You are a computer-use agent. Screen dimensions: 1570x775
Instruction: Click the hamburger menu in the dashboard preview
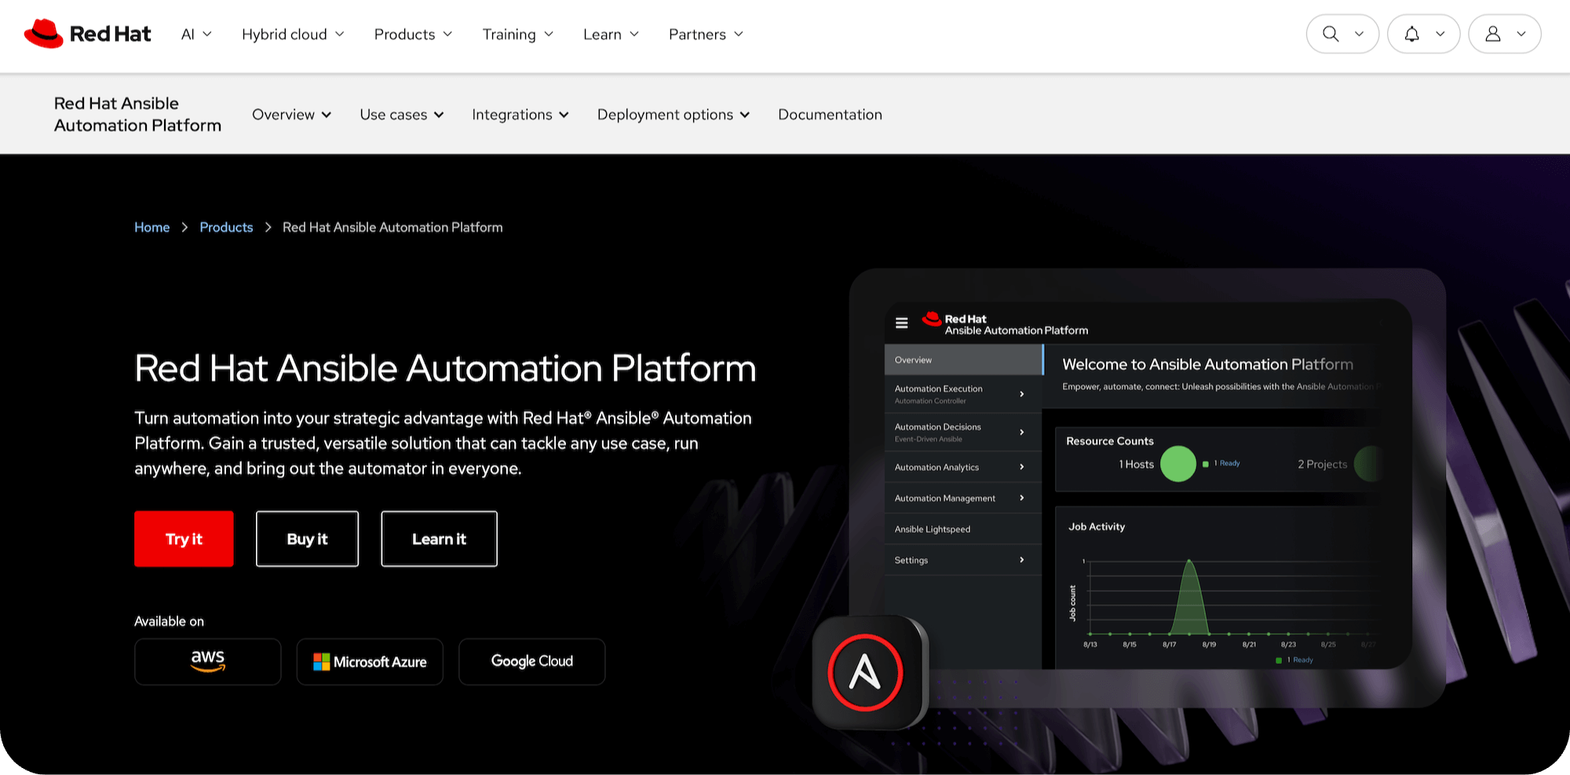901,323
